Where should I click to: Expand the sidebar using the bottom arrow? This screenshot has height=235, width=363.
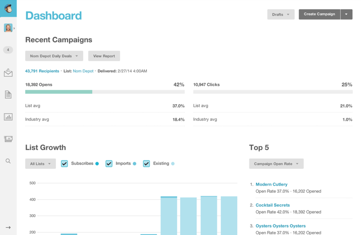(8, 227)
